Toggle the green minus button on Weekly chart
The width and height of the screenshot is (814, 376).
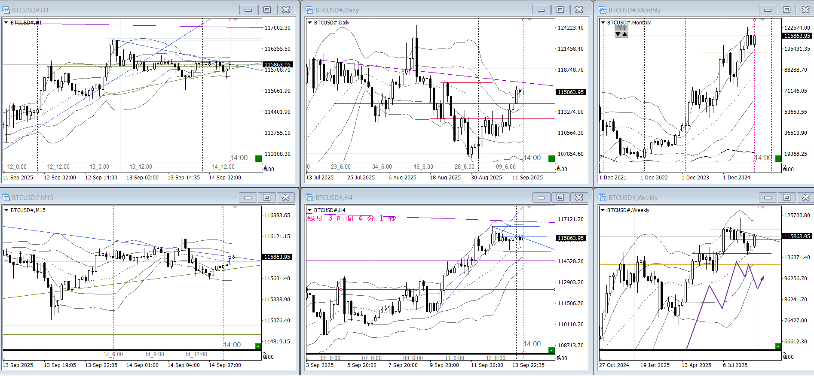pyautogui.click(x=778, y=346)
